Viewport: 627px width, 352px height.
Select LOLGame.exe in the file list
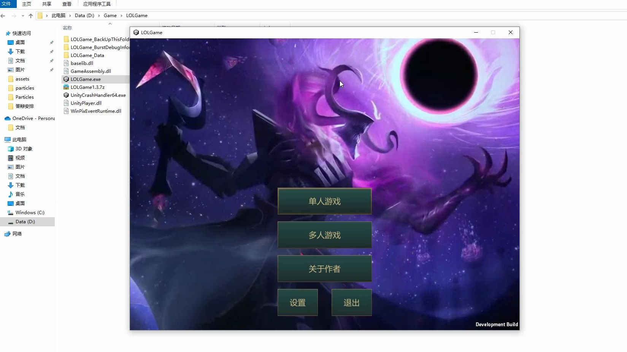point(86,79)
